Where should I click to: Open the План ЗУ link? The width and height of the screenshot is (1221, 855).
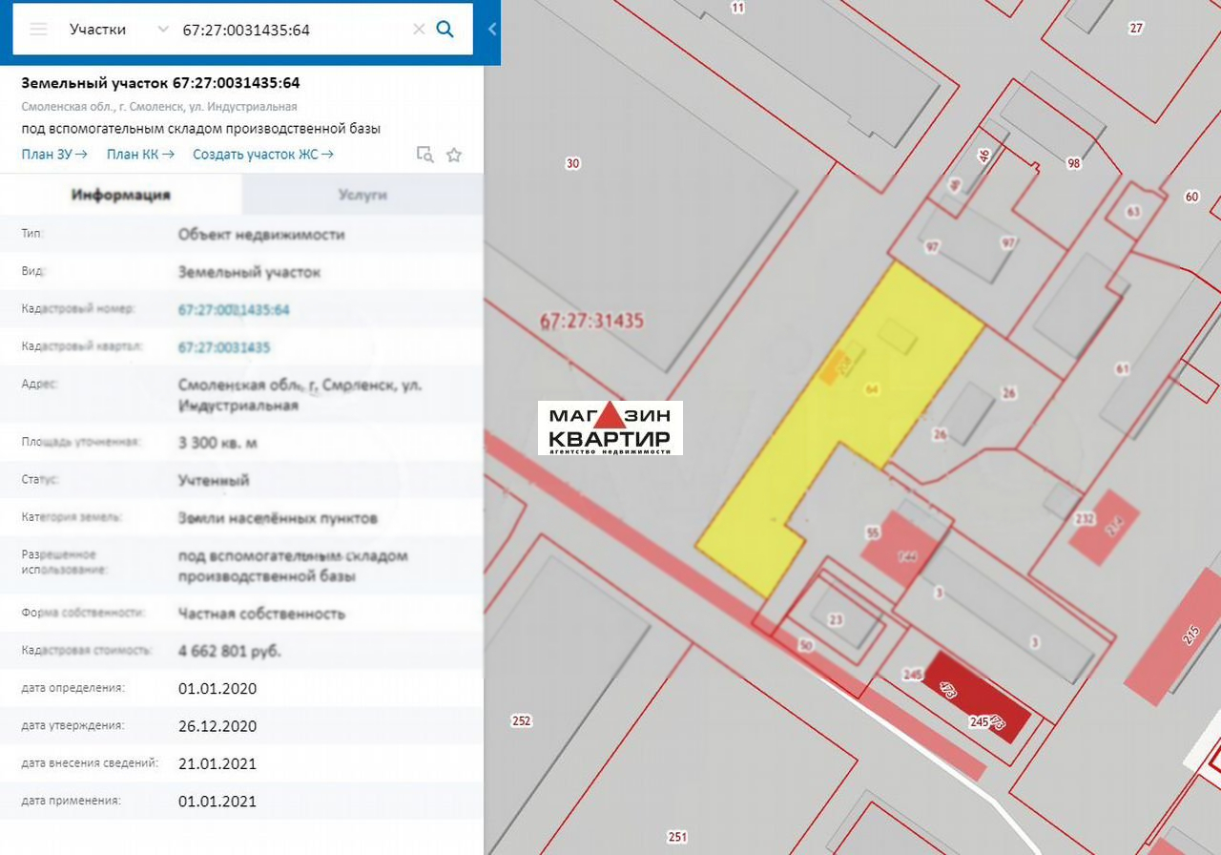[x=54, y=154]
